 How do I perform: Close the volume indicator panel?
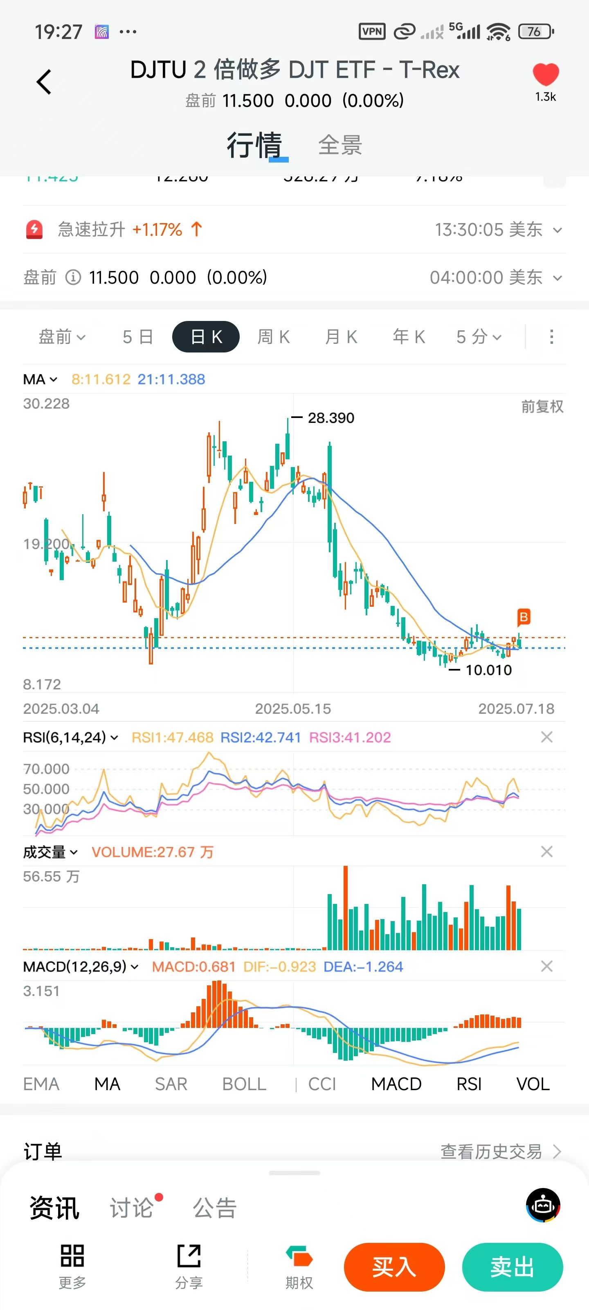pyautogui.click(x=546, y=851)
